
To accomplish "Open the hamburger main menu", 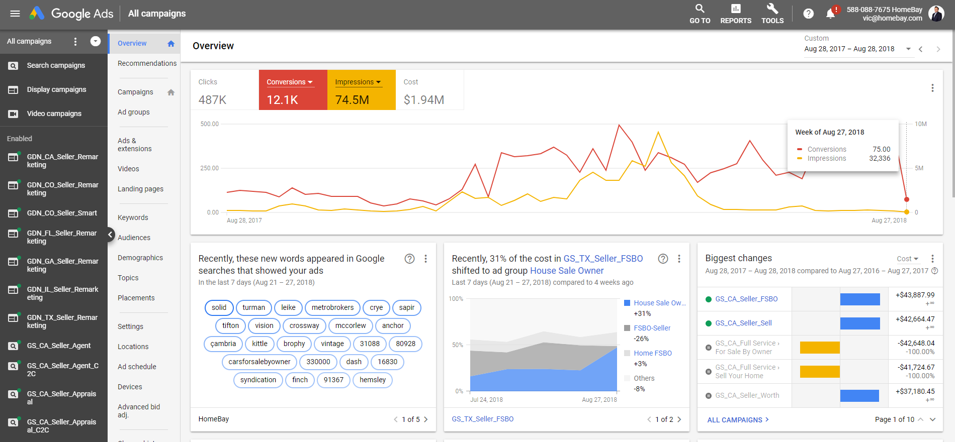I will pos(15,14).
